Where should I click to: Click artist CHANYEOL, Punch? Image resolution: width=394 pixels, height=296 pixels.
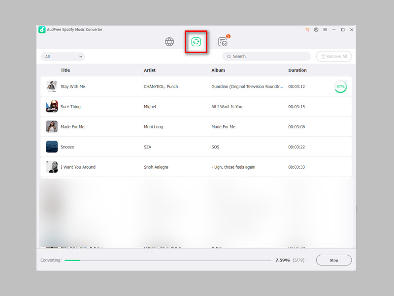pyautogui.click(x=161, y=87)
